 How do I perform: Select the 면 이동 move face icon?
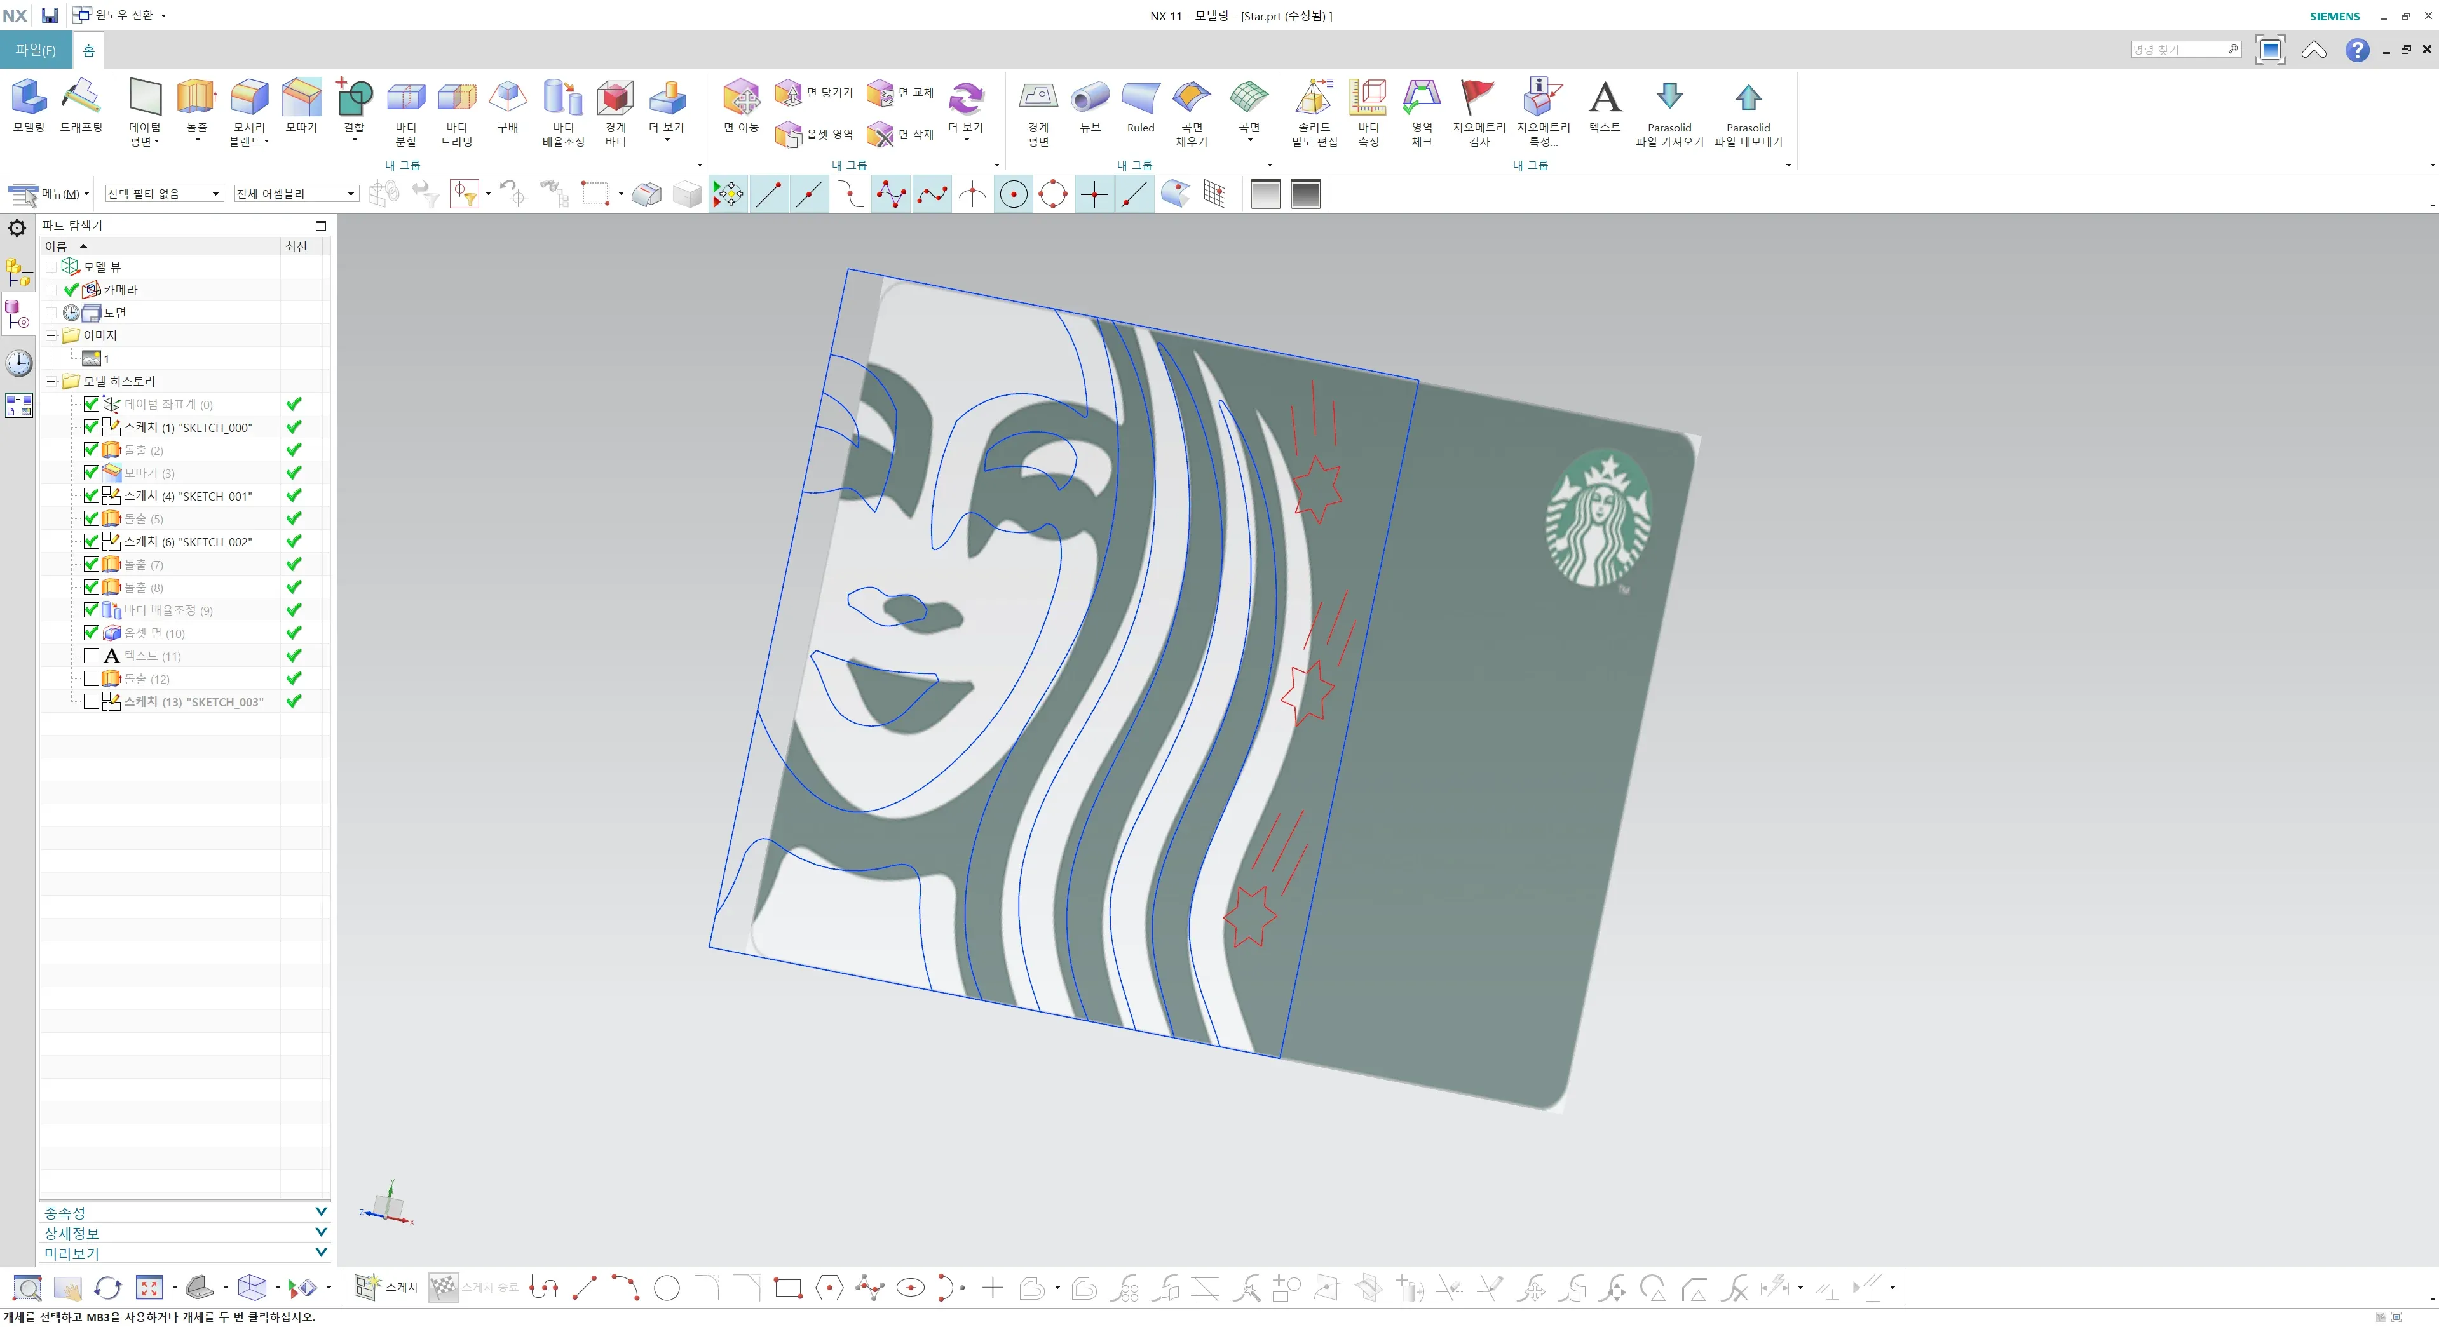(740, 97)
